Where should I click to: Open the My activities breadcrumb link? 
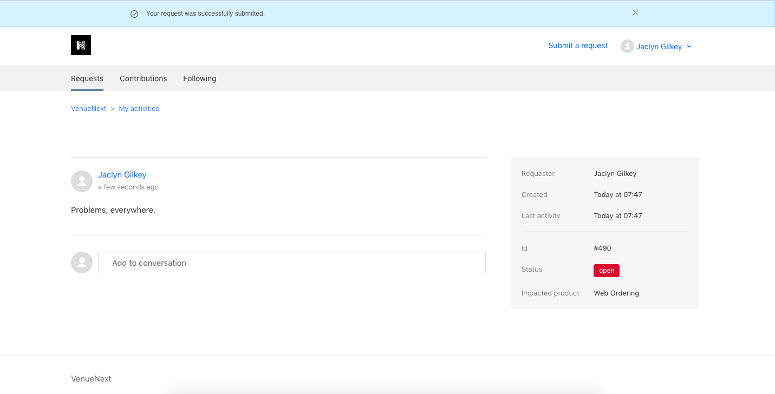(139, 108)
